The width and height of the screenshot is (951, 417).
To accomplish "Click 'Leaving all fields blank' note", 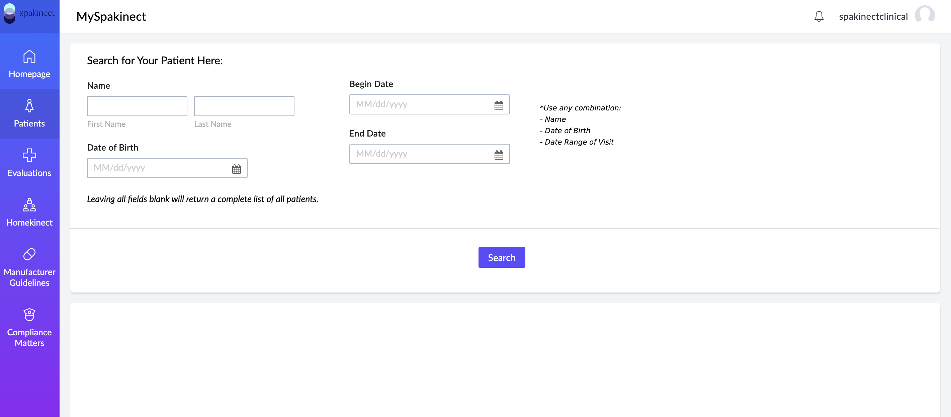I will tap(203, 199).
